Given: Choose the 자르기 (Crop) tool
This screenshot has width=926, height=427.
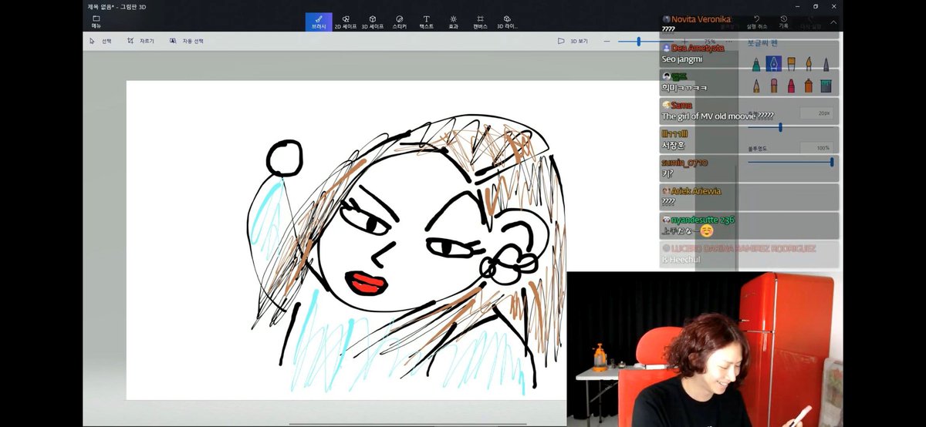Looking at the screenshot, I should click(x=141, y=41).
